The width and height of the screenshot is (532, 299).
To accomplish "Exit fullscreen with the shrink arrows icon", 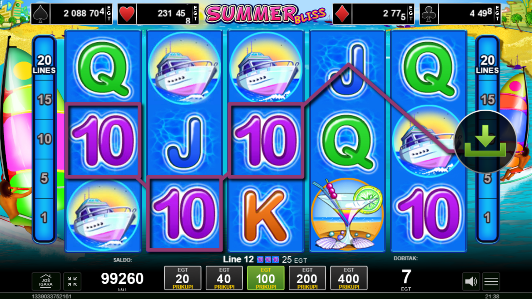I will tap(72, 282).
